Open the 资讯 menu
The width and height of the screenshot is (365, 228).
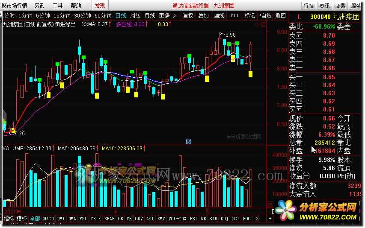39,6
